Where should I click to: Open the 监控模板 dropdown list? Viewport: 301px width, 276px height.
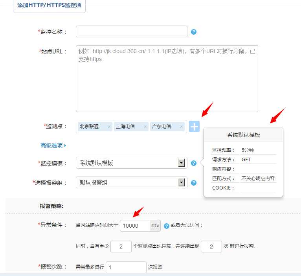point(181,163)
